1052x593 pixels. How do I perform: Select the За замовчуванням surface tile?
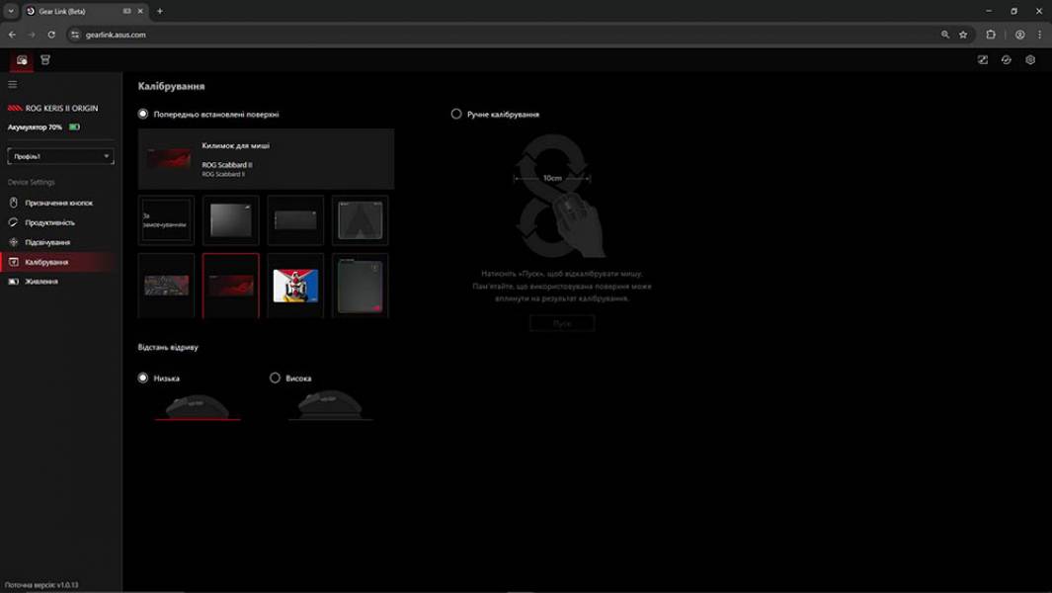click(166, 219)
